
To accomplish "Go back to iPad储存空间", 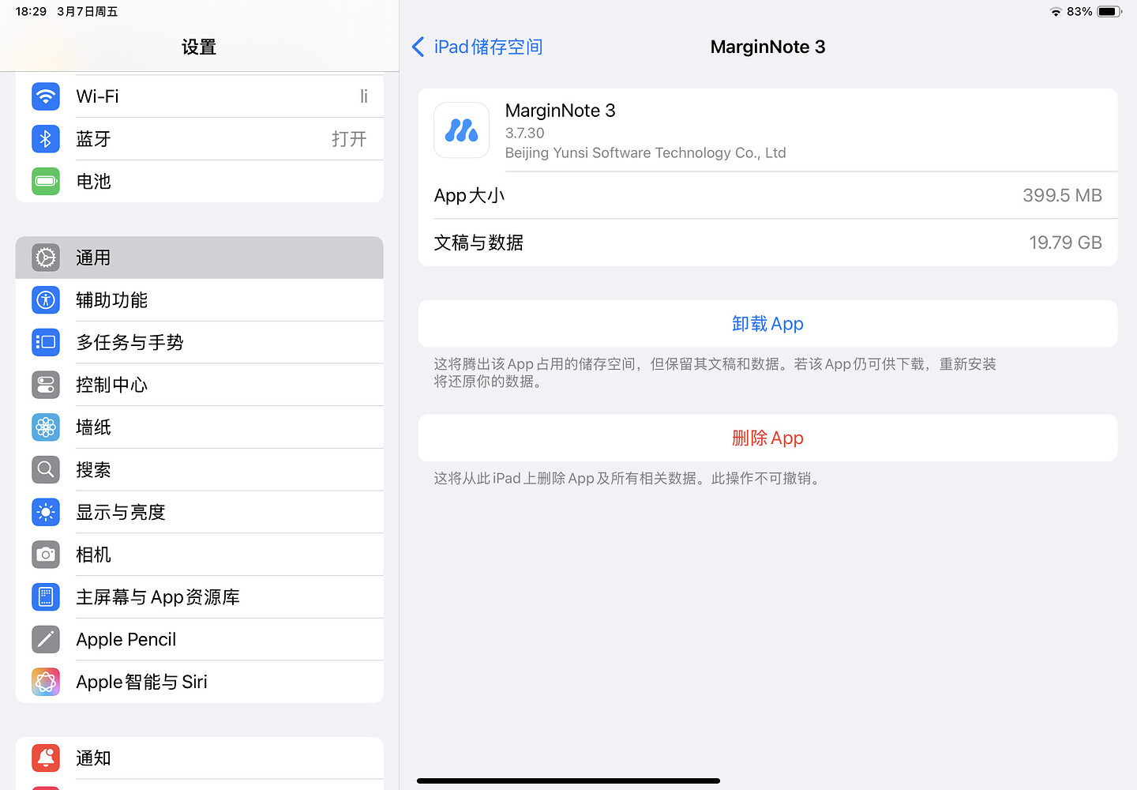I will pos(477,47).
